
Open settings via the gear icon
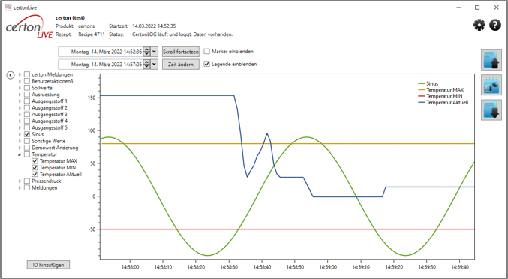tap(479, 25)
